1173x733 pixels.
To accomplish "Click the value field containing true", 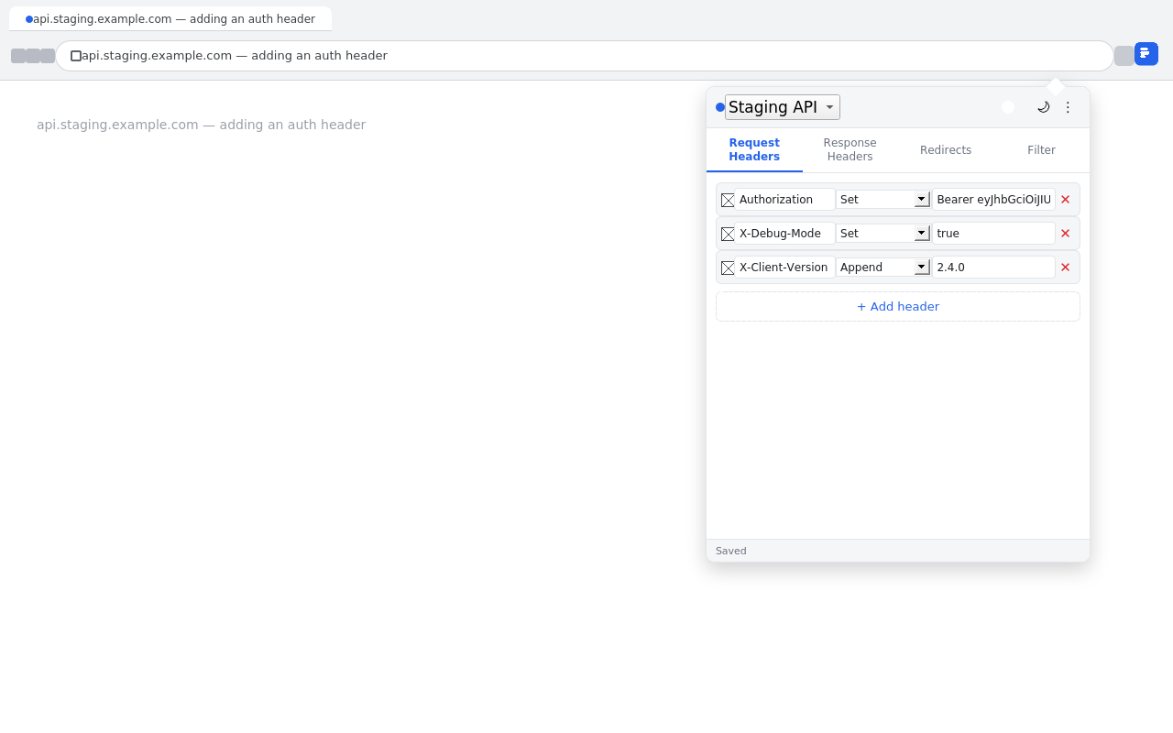I will point(993,234).
